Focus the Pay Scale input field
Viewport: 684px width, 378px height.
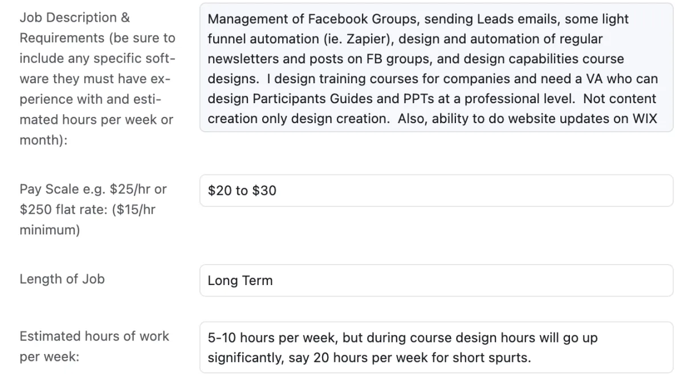point(436,190)
